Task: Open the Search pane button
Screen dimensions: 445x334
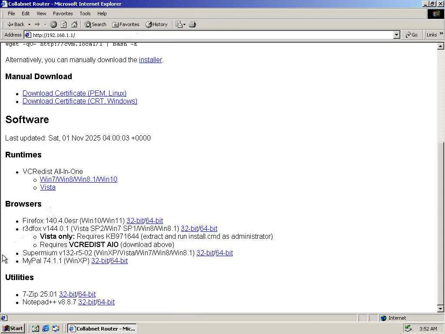Action: click(95, 24)
